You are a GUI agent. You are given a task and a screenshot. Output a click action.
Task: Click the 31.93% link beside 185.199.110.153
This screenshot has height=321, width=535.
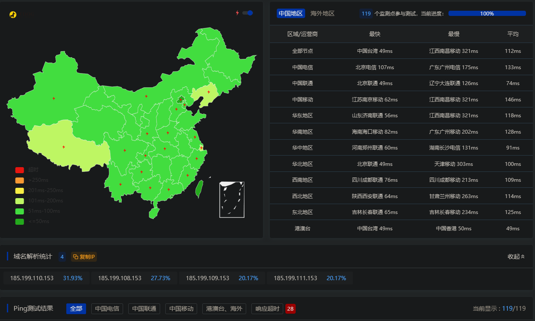click(72, 278)
